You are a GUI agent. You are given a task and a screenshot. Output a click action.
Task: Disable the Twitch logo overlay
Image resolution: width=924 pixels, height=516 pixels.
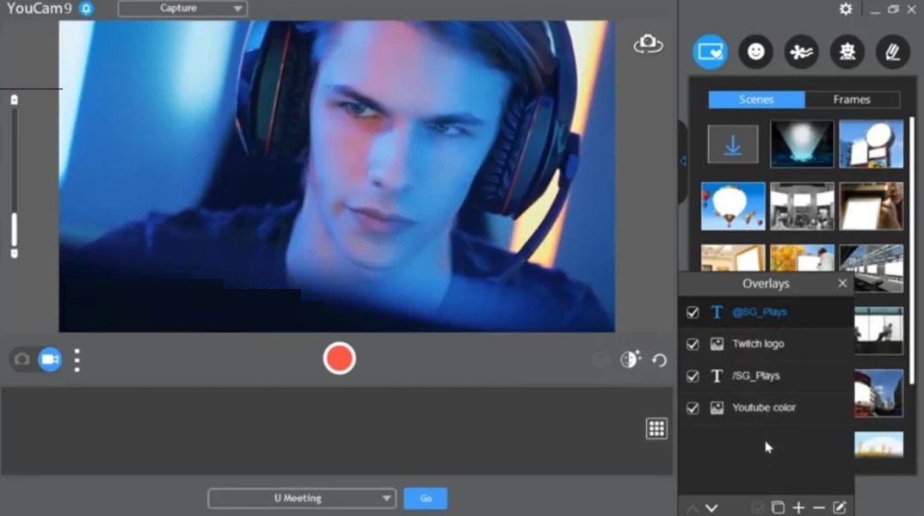click(x=693, y=344)
